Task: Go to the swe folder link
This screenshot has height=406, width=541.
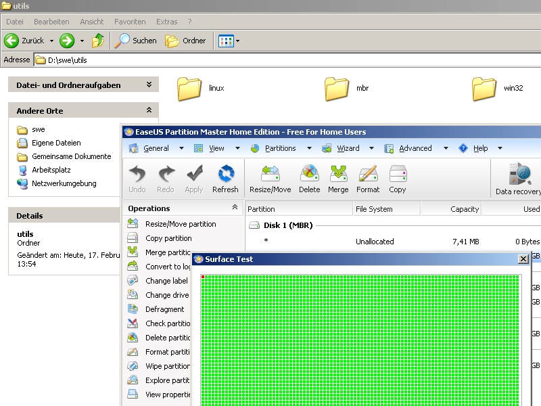Action: (30, 130)
